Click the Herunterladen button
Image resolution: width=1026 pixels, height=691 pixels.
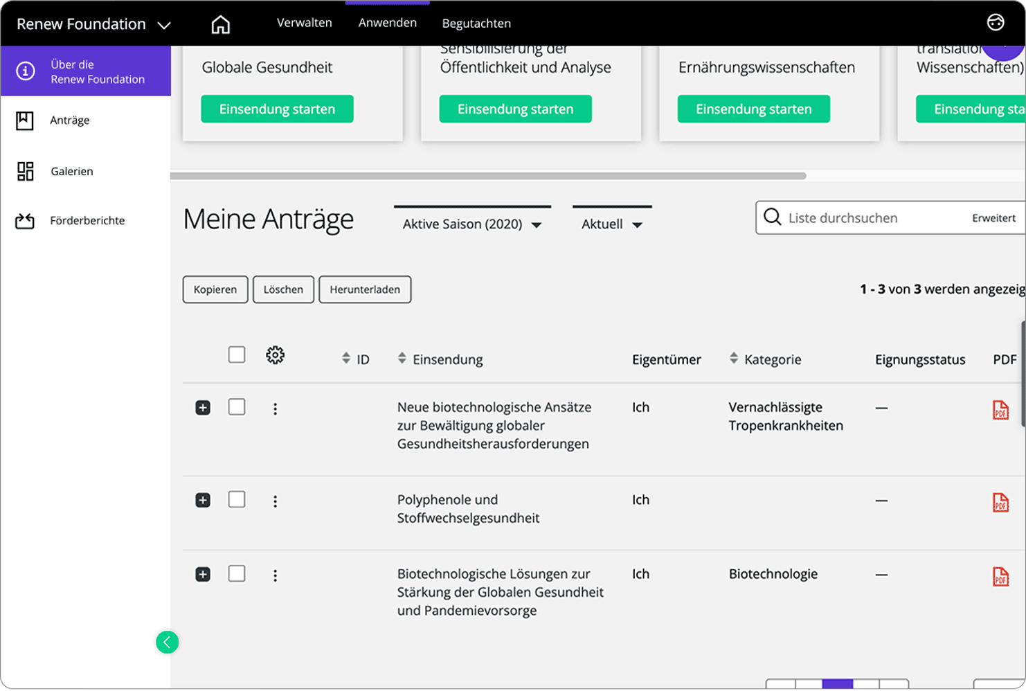click(x=365, y=289)
